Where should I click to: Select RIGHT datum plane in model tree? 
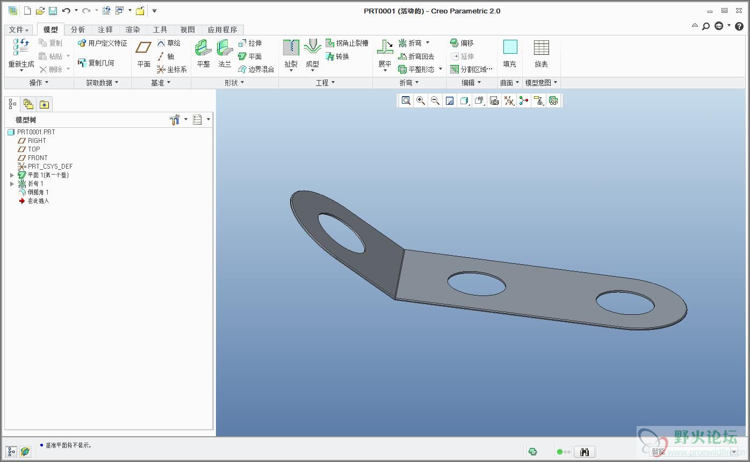point(32,141)
